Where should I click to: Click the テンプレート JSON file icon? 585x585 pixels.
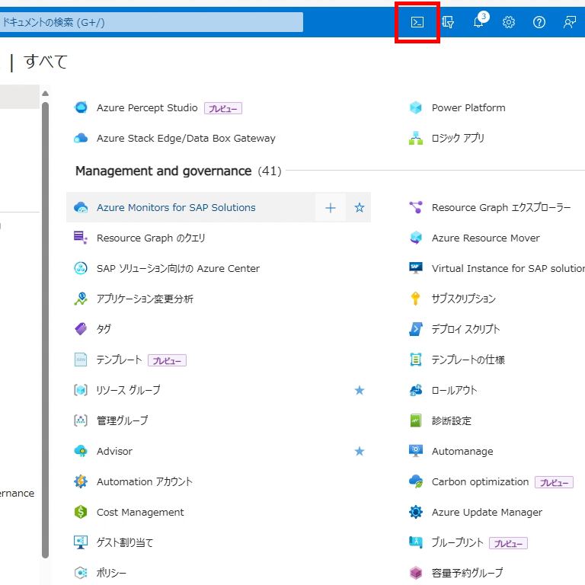coord(81,360)
